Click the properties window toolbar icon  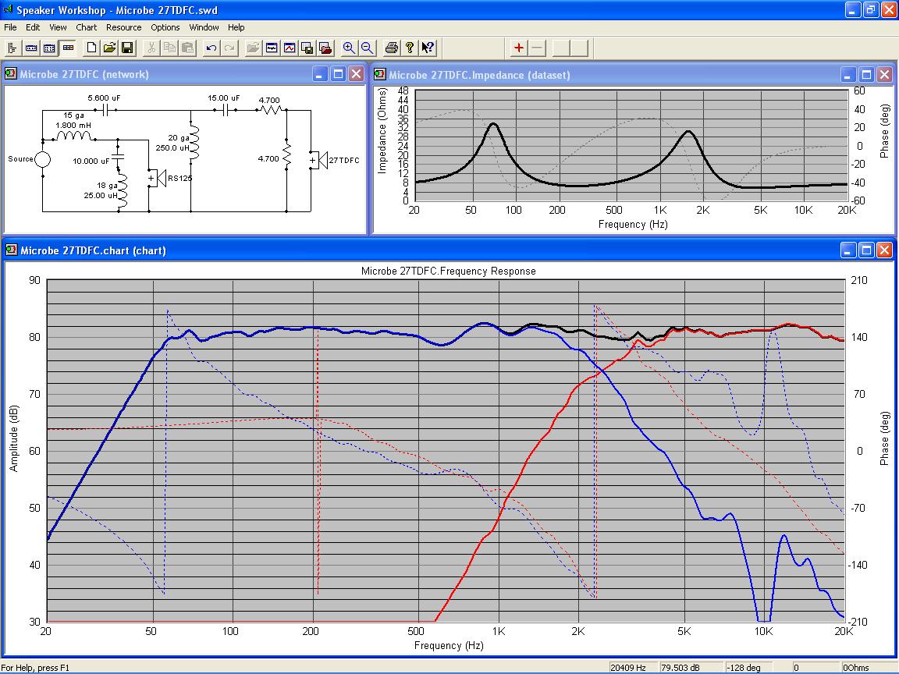click(272, 48)
